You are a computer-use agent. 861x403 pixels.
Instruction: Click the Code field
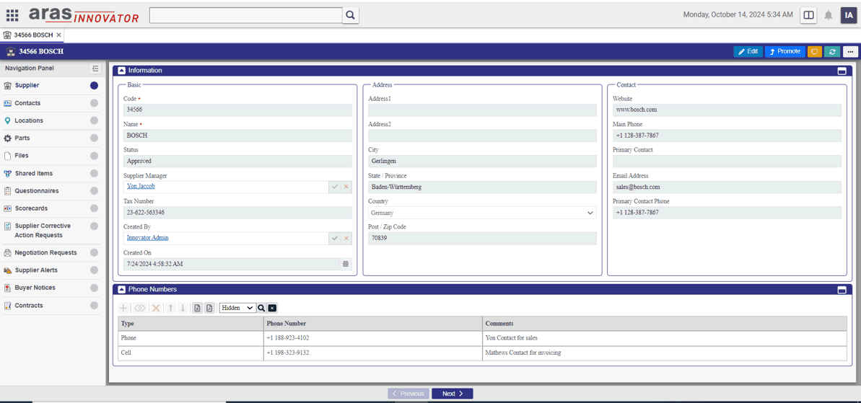(x=237, y=110)
